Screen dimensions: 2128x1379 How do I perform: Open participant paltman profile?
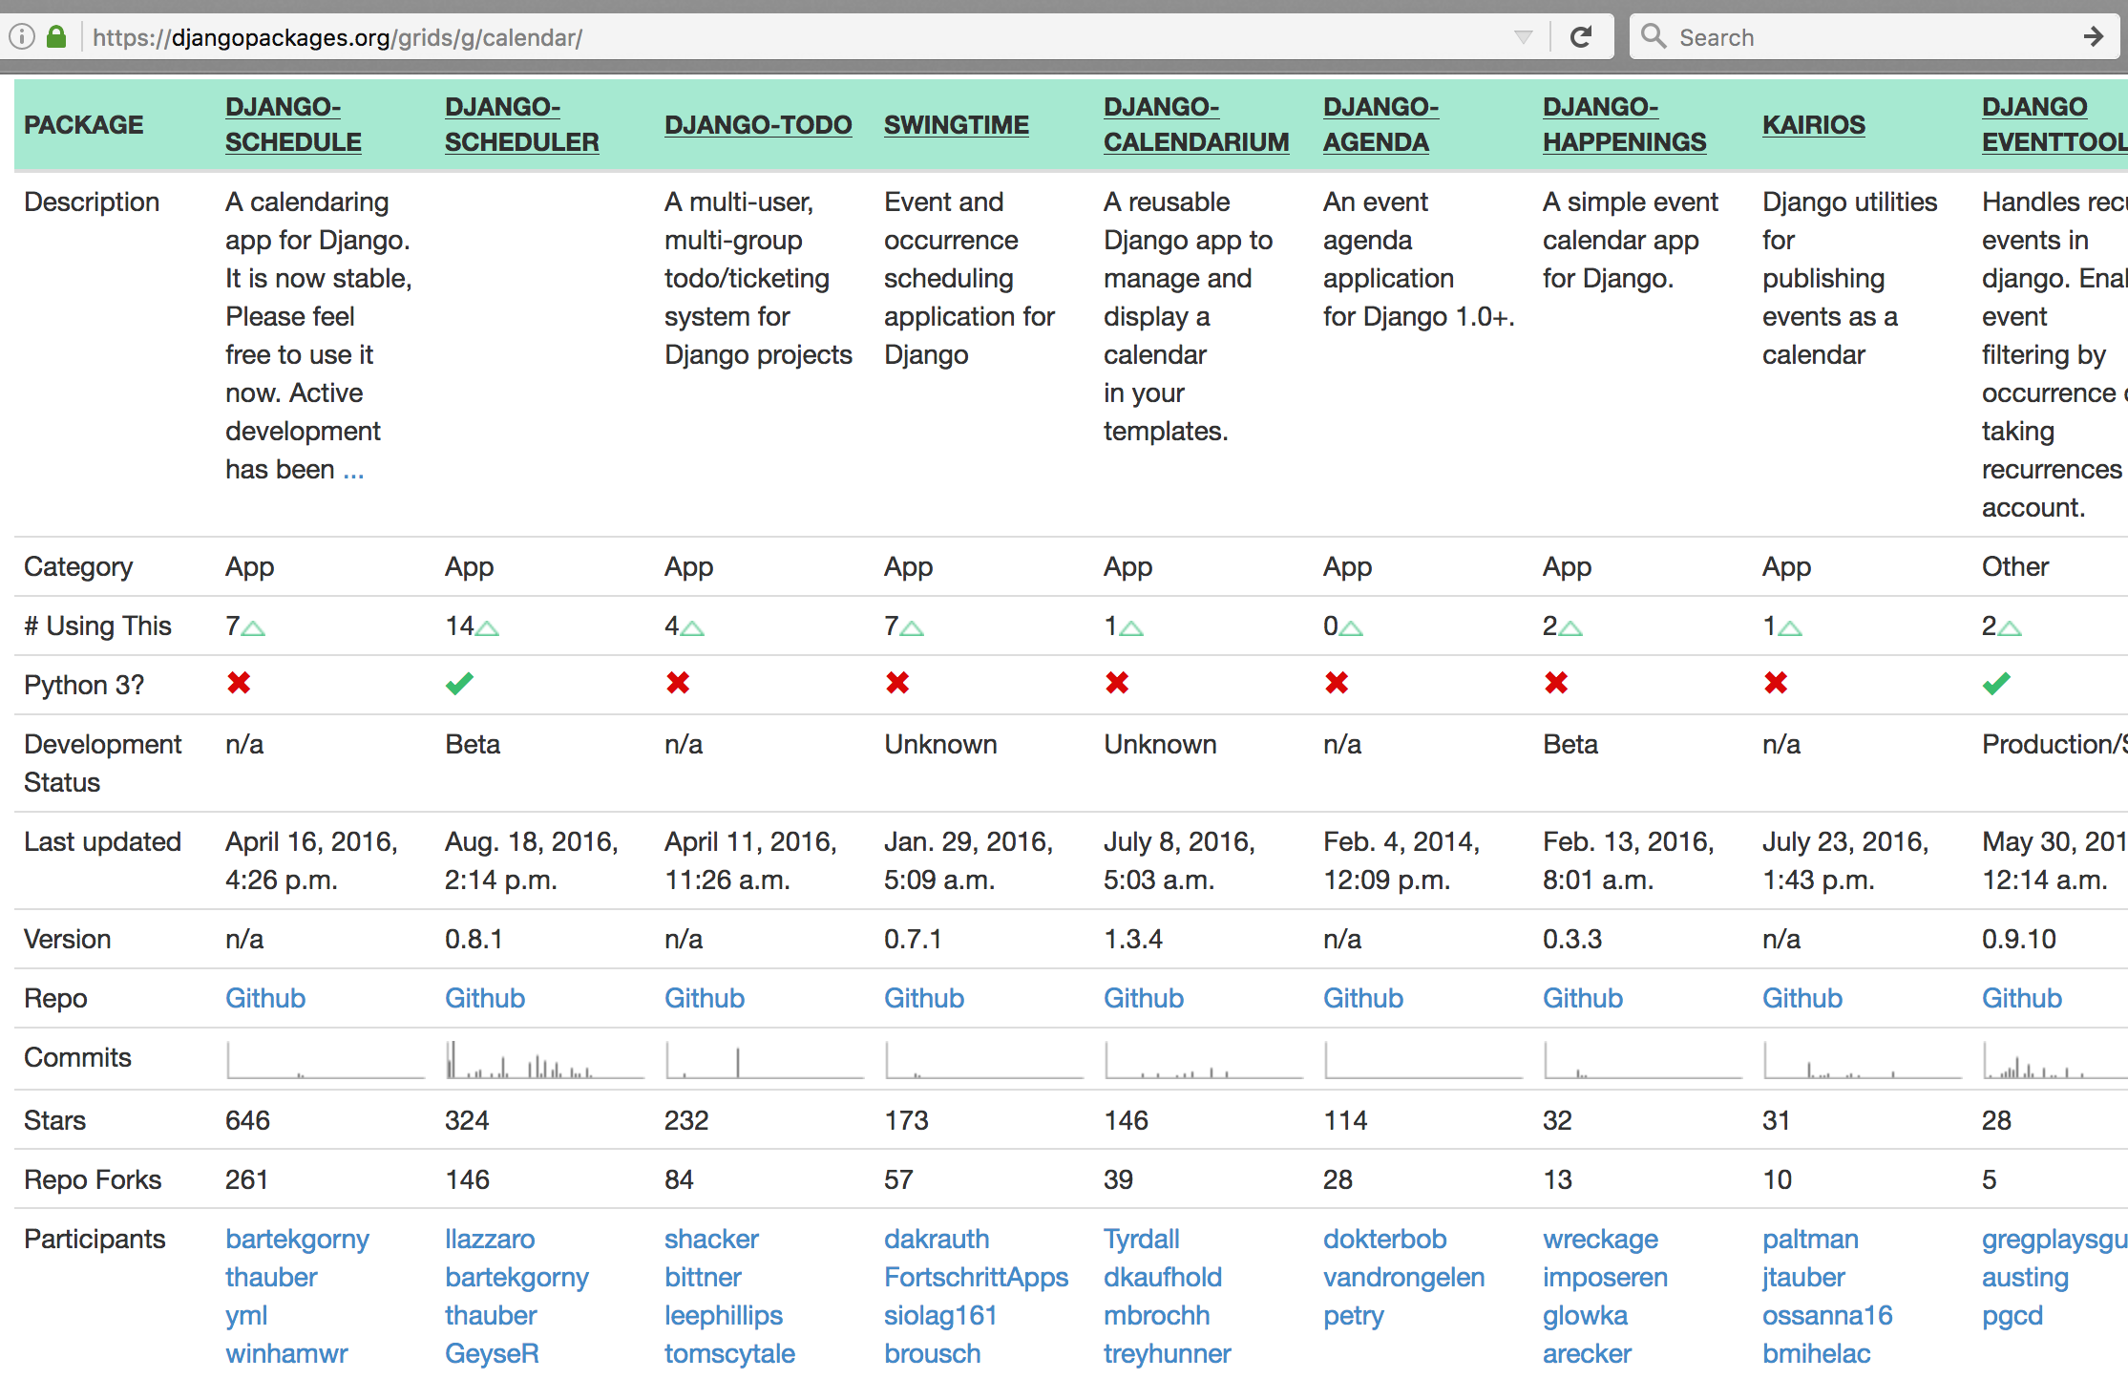[1810, 1240]
